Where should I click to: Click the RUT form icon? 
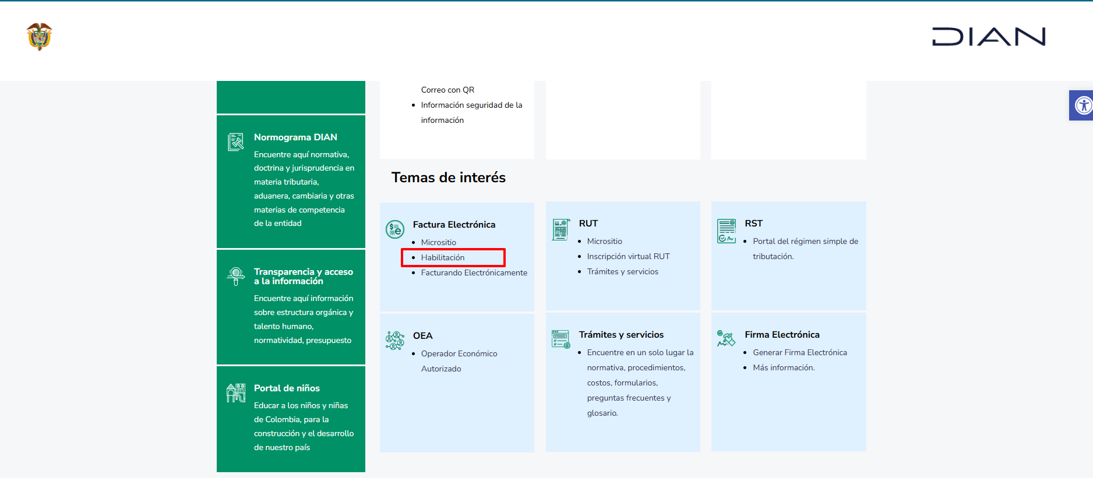[561, 229]
